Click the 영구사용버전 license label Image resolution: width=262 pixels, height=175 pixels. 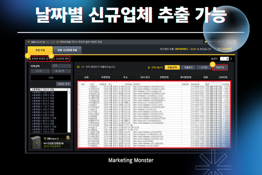[224, 49]
